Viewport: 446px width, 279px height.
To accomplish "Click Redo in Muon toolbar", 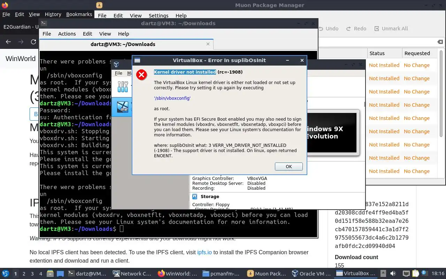I will pos(356,29).
